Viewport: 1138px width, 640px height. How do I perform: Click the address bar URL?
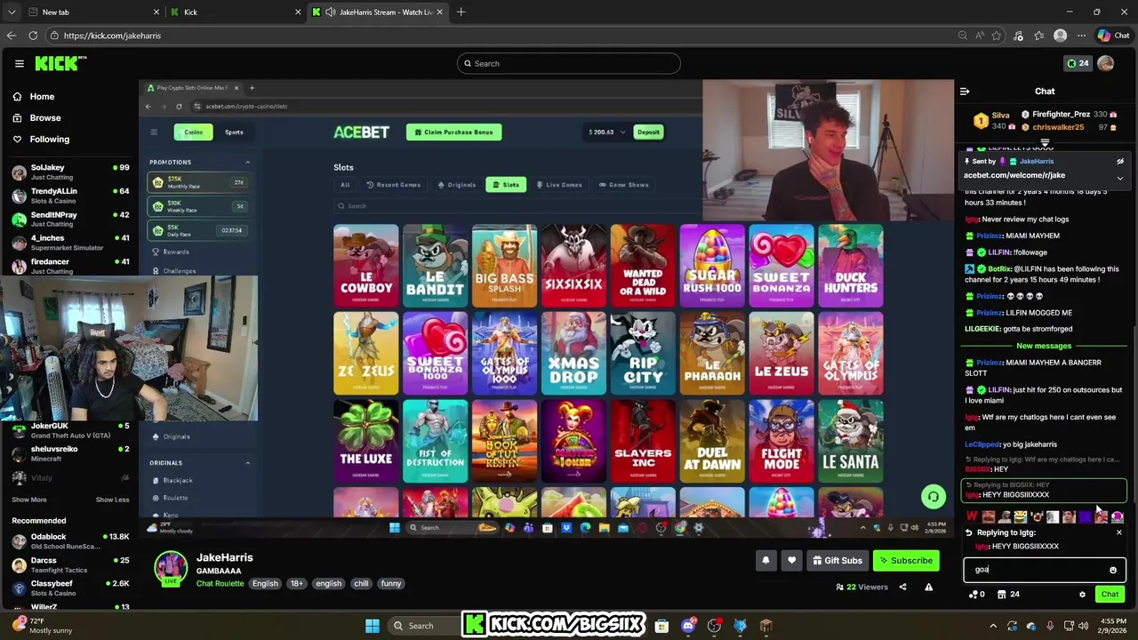[x=112, y=36]
